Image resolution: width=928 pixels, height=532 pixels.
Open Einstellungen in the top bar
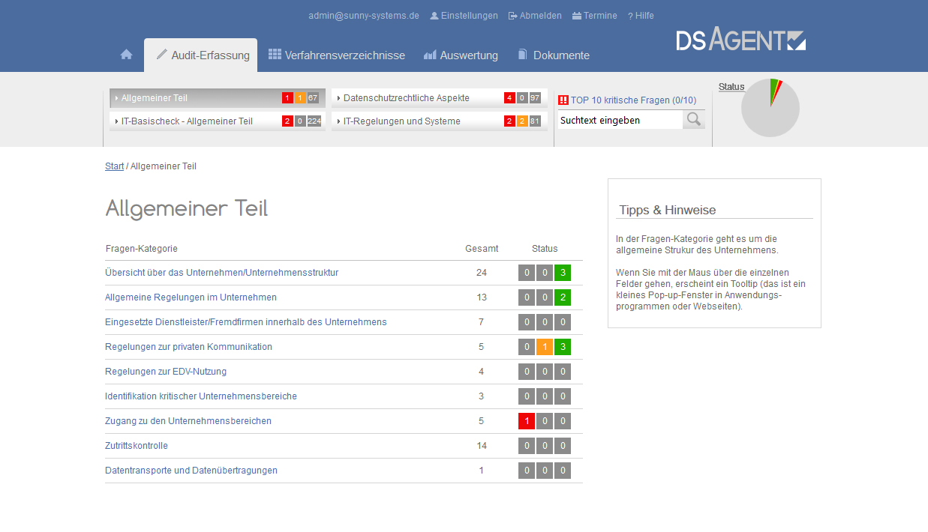[464, 16]
